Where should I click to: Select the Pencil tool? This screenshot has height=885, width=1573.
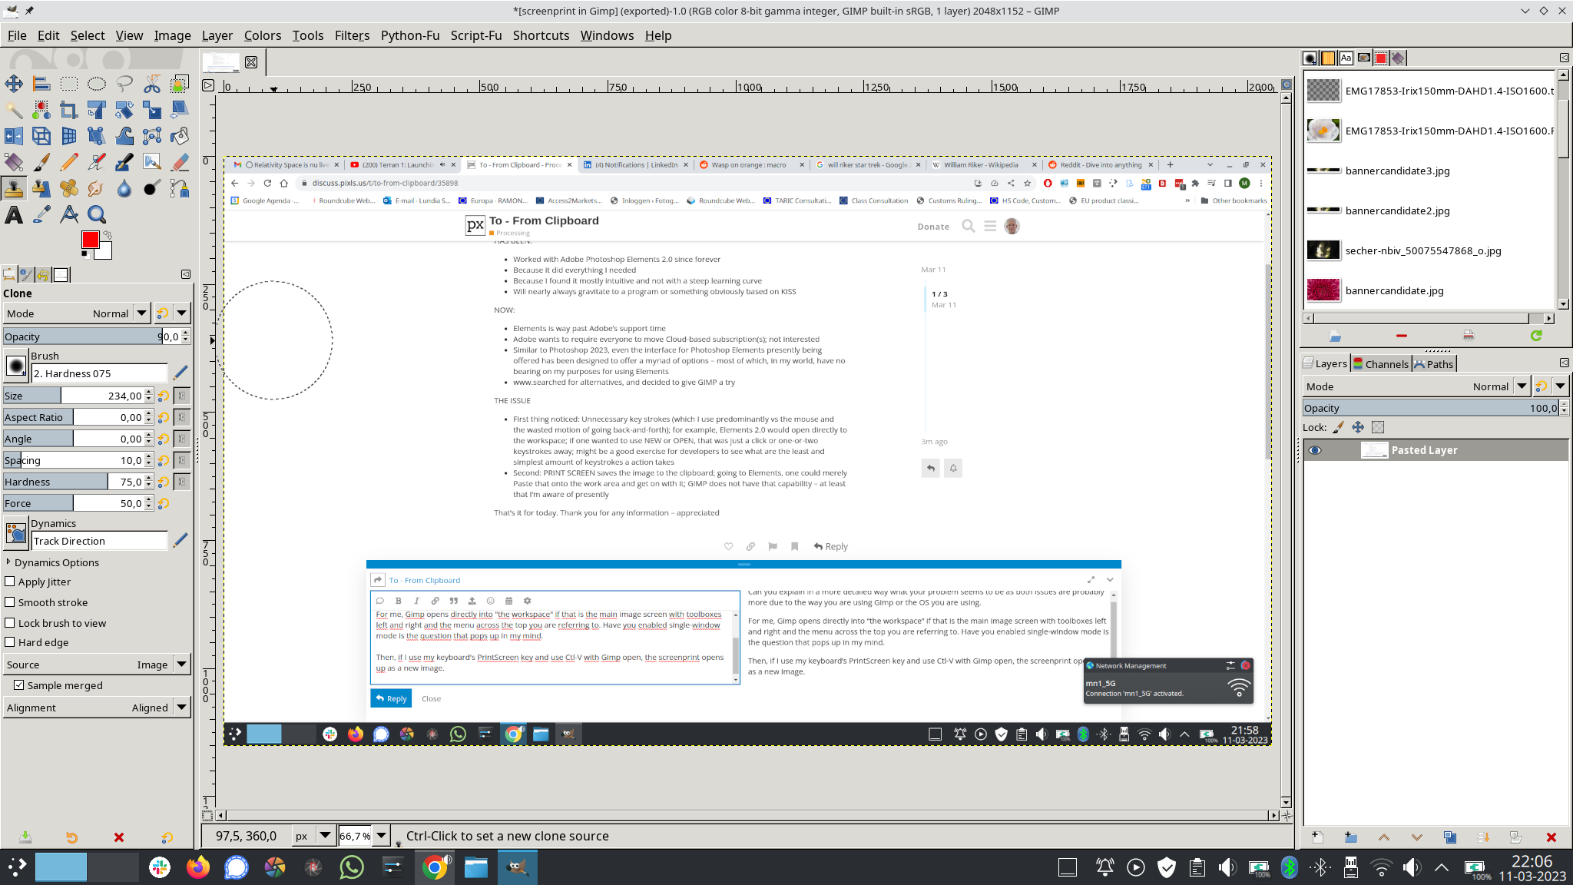69,162
